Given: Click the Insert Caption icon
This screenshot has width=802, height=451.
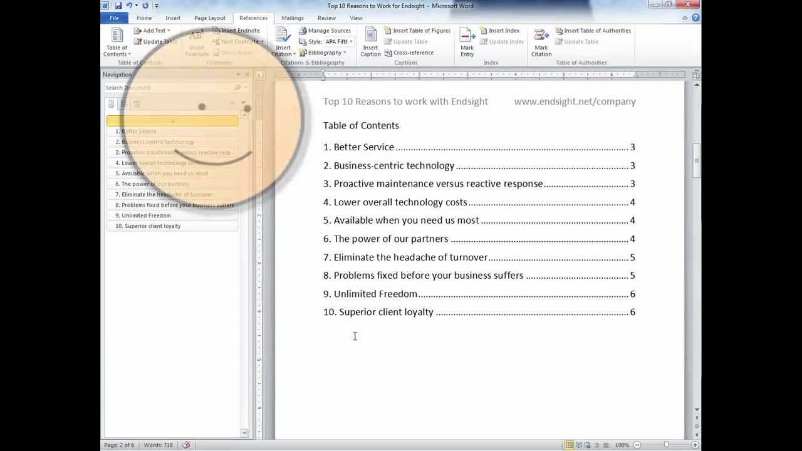Looking at the screenshot, I should 370,42.
